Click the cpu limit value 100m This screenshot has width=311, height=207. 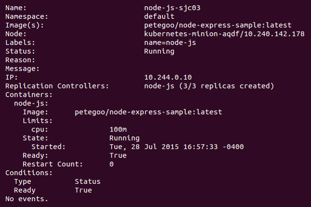click(x=118, y=129)
